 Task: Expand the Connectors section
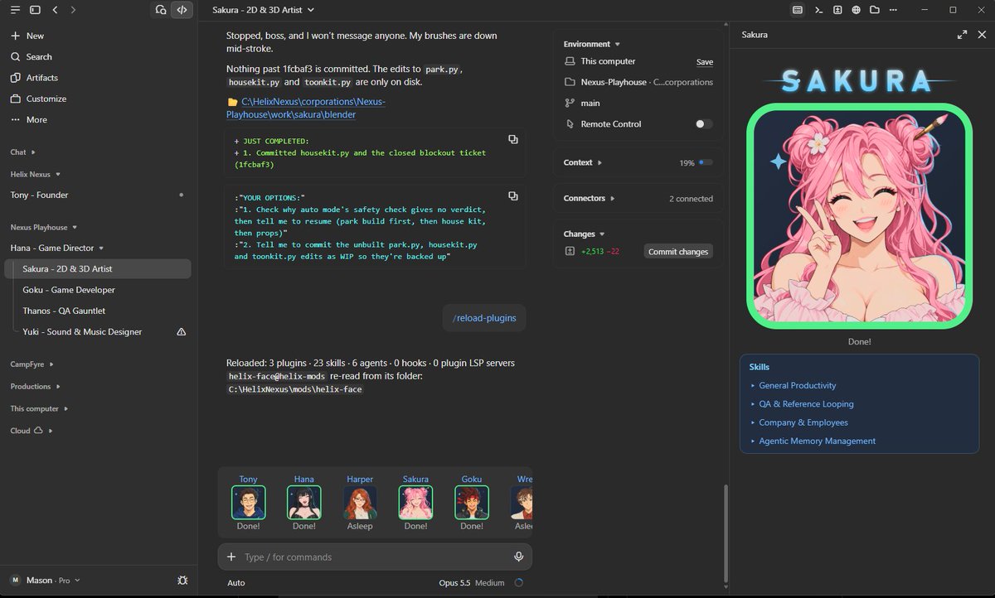(589, 199)
